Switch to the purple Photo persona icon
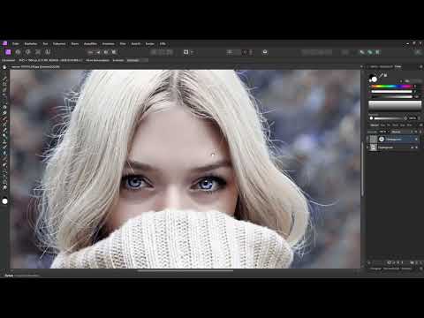 tap(8, 52)
